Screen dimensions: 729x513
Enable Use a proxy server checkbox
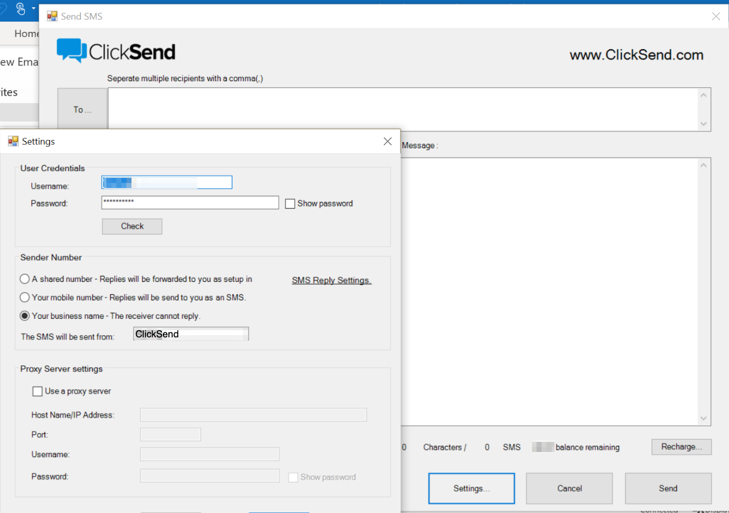coord(37,391)
